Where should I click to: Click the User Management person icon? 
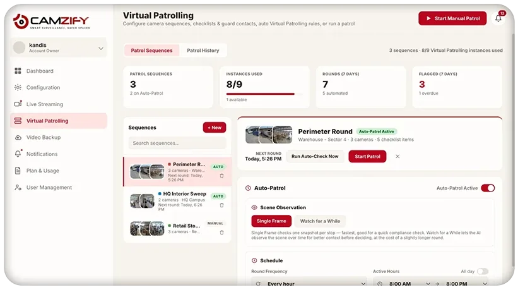click(x=18, y=187)
